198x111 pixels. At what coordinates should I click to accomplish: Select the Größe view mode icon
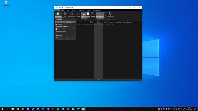point(79,14)
